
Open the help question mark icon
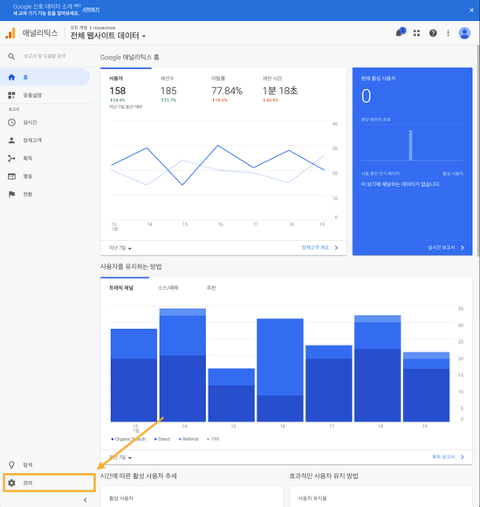(x=433, y=33)
